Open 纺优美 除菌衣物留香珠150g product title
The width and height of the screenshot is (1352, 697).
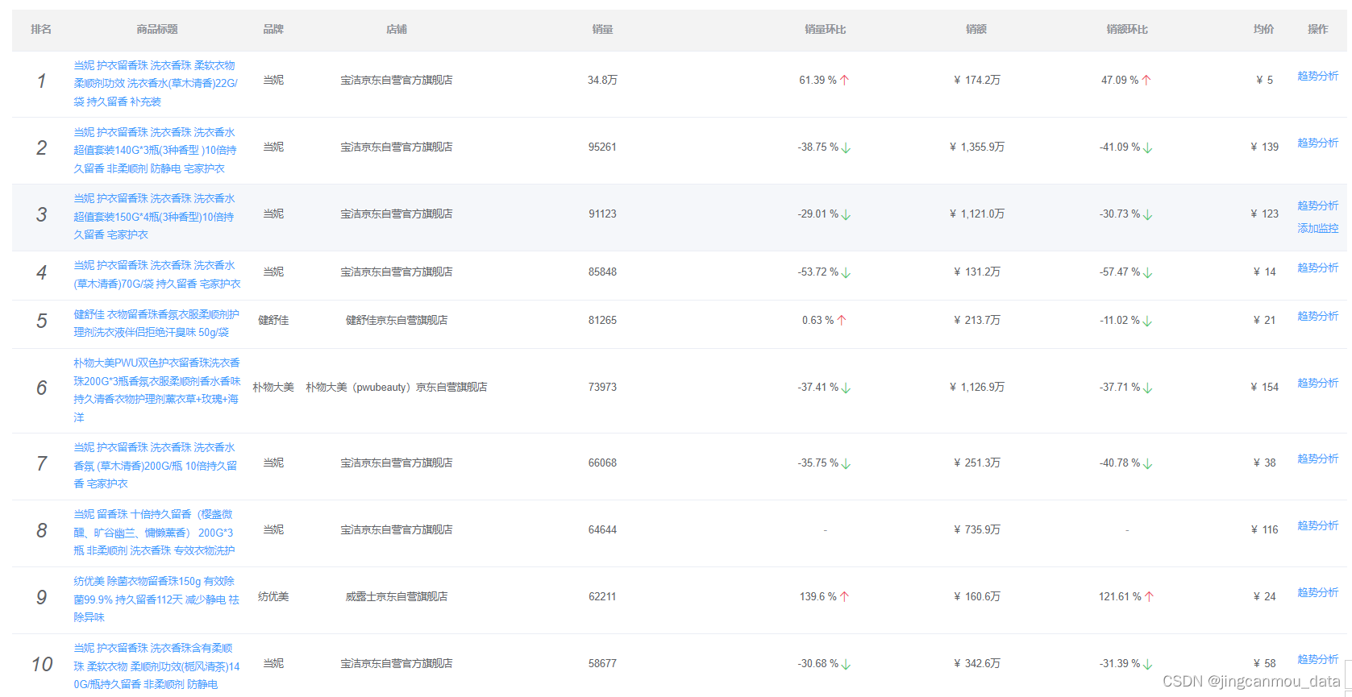click(x=156, y=599)
